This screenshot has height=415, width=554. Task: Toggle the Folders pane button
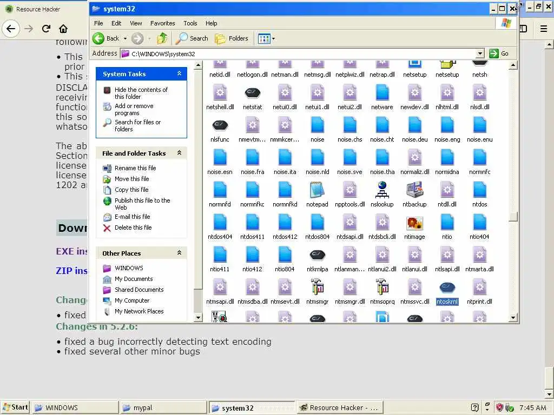(x=232, y=38)
